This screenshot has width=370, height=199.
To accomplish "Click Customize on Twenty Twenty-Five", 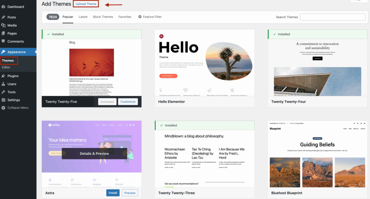I will click(128, 102).
